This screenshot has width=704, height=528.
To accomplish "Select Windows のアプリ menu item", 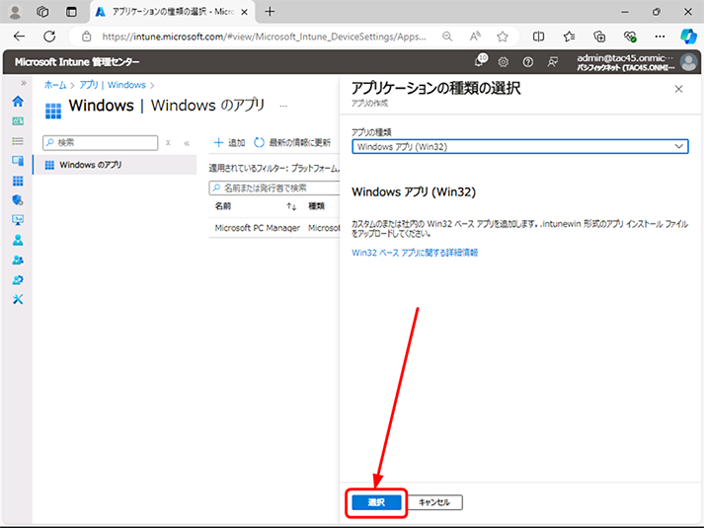I will click(x=115, y=165).
